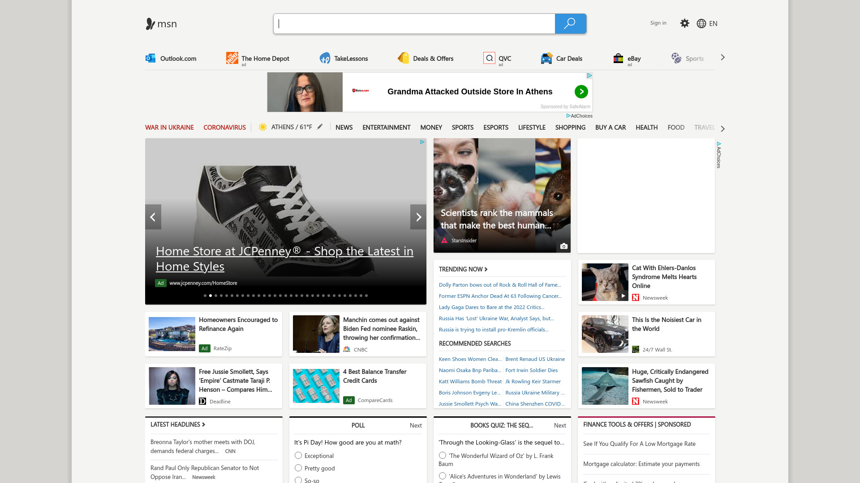Select the last carousel slide dot

[366, 296]
